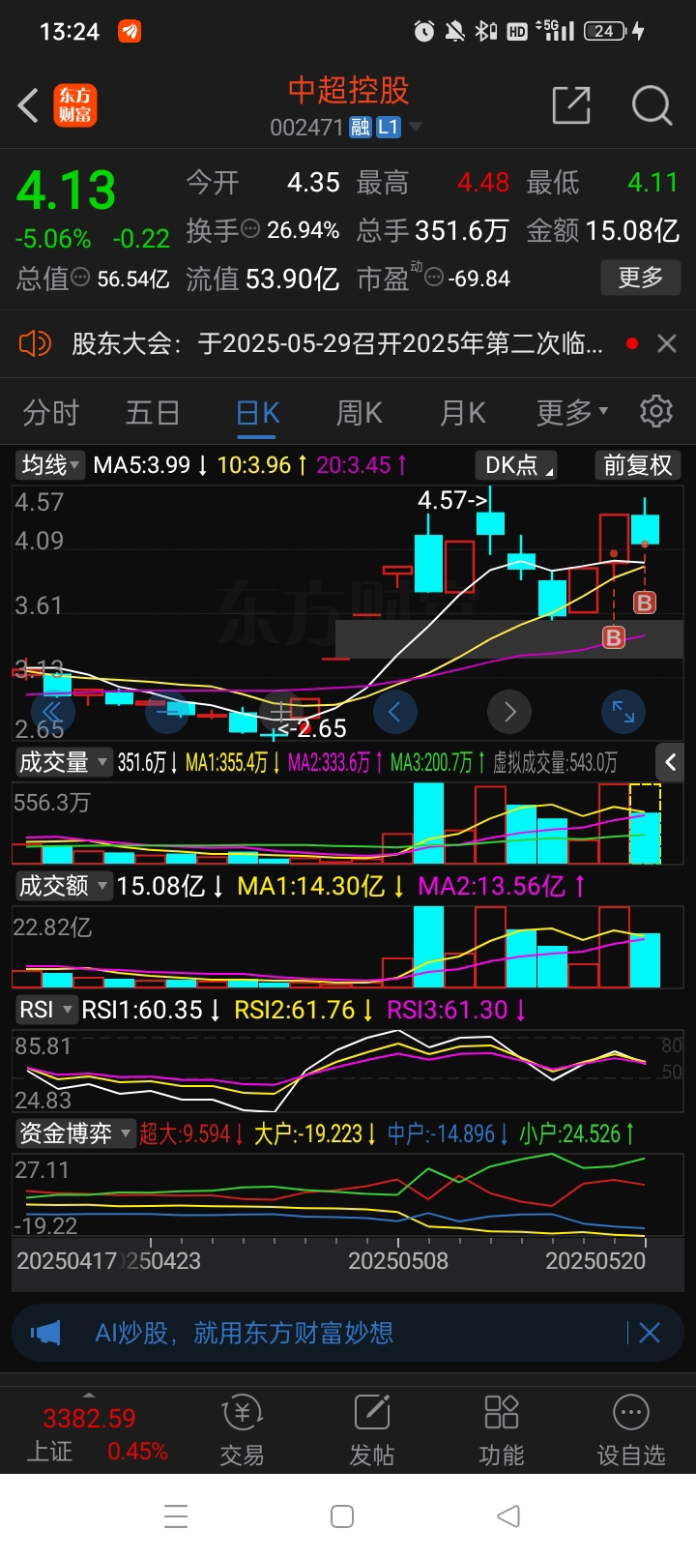The width and height of the screenshot is (696, 1559).
Task: Tap 总值 info circle icon
Action: (80, 278)
